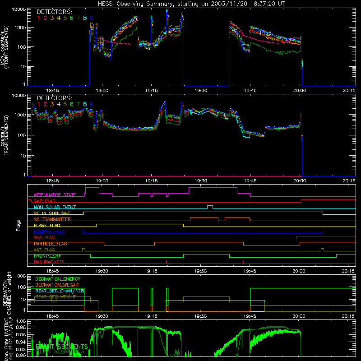This screenshot has width=361, height=361.
Task: Click 20:15 tick under front segments plot
Action: click(349, 91)
